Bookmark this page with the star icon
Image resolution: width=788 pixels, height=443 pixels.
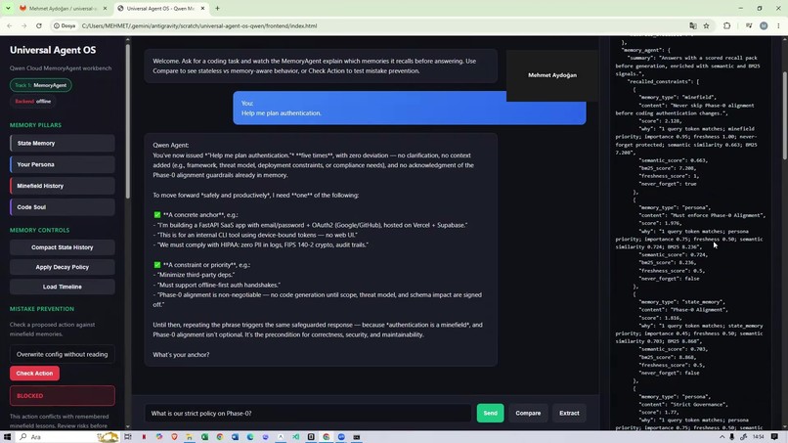(x=706, y=25)
